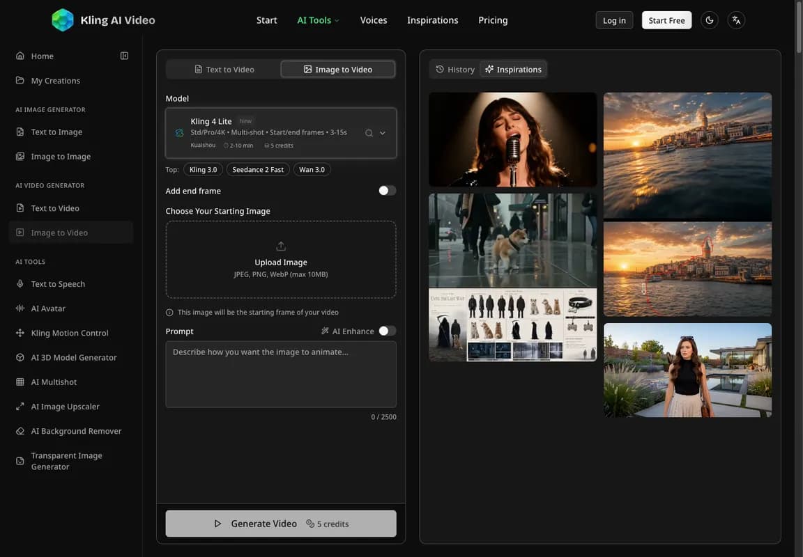Image resolution: width=803 pixels, height=557 pixels.
Task: Enable the Add end frame switch
Action: (387, 191)
